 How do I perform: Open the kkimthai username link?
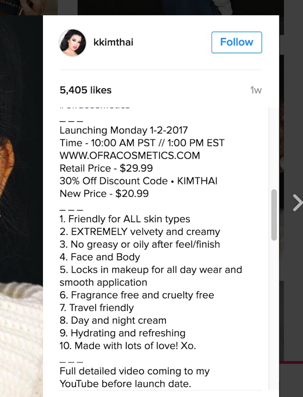tap(113, 42)
